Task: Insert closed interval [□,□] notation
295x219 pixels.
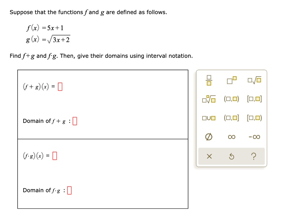Action: pos(254,100)
